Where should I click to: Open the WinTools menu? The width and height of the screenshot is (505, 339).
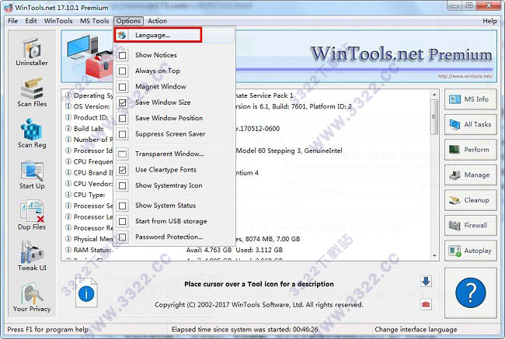click(x=58, y=21)
